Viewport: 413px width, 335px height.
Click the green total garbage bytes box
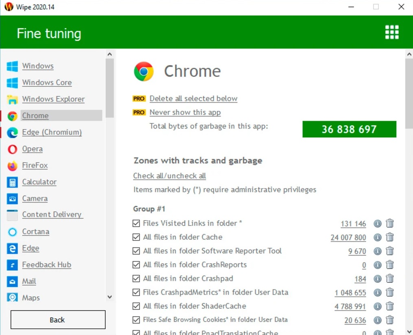pyautogui.click(x=349, y=129)
